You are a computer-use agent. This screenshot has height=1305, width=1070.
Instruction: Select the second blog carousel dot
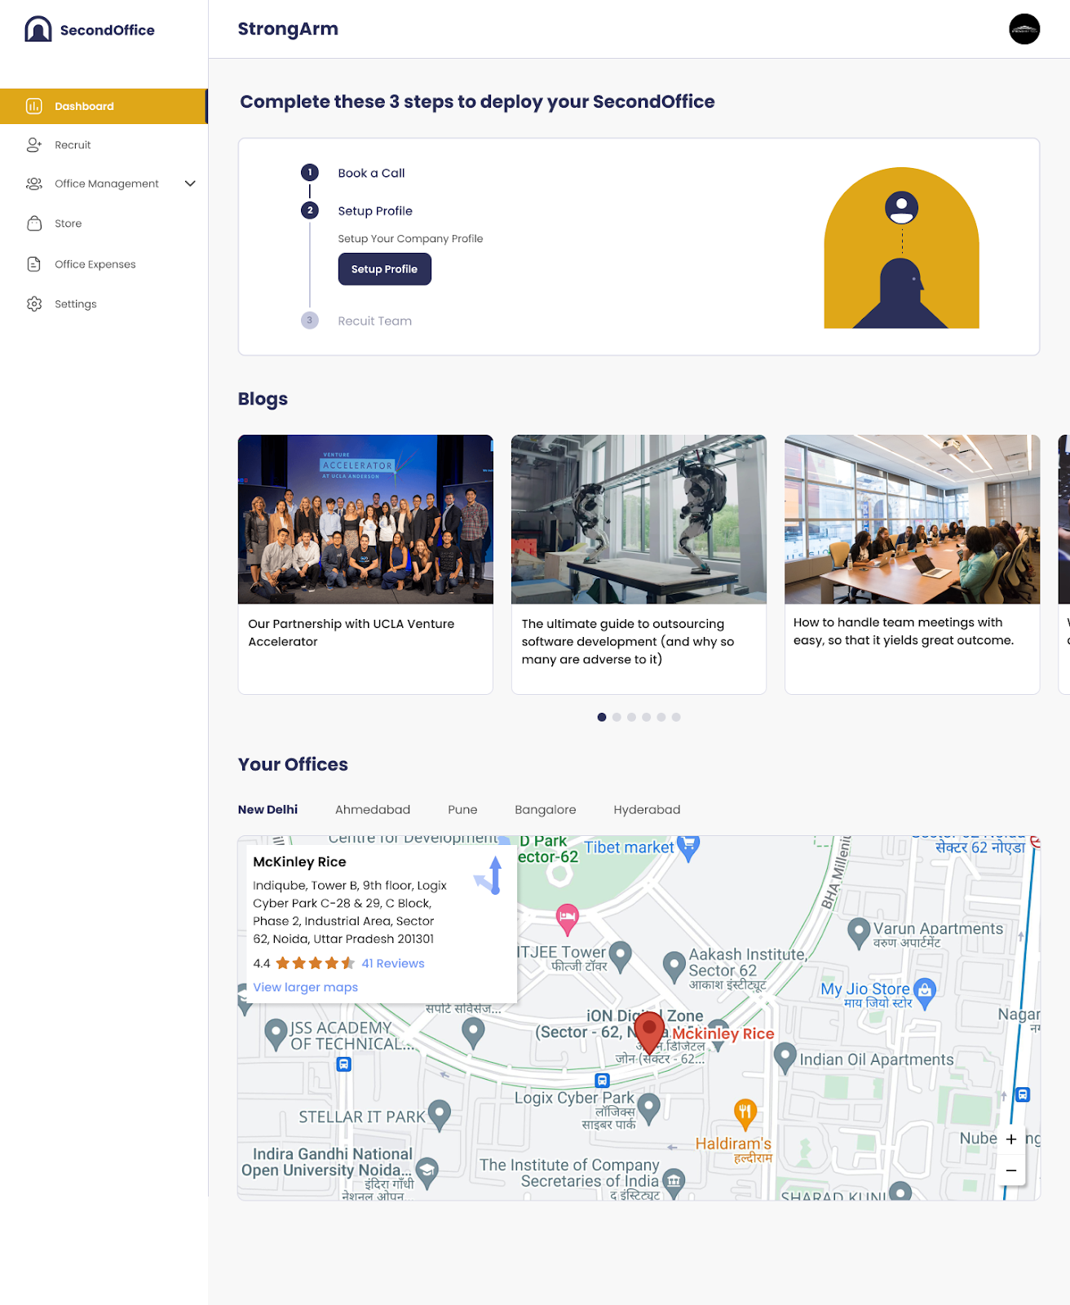[617, 717]
